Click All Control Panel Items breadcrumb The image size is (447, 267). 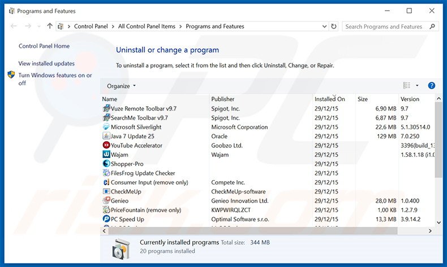pyautogui.click(x=147, y=27)
